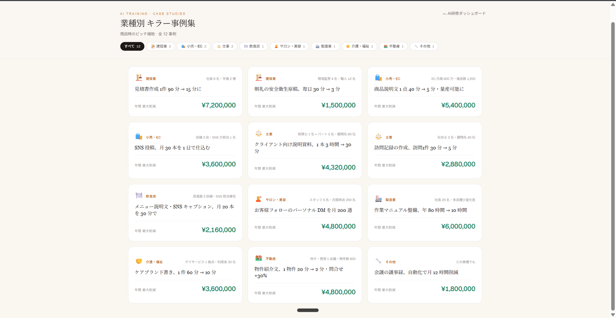Click the ¥1,800,000 savings amount

click(x=458, y=289)
